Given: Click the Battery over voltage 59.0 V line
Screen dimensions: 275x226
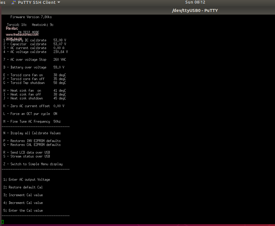Looking at the screenshot, I should pos(34,67).
